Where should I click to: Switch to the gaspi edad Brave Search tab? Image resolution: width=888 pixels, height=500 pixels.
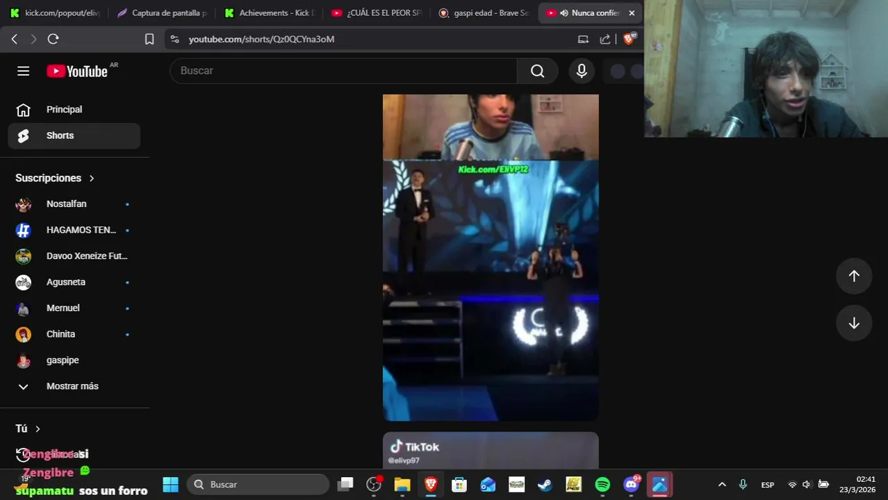[484, 13]
